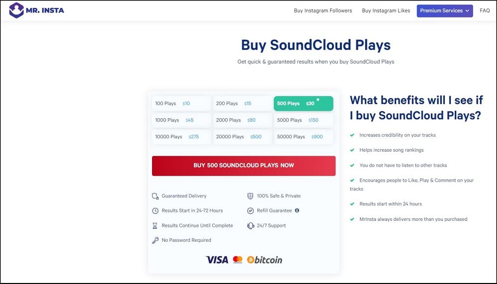Click the 100% Safe & Private text

coord(279,196)
